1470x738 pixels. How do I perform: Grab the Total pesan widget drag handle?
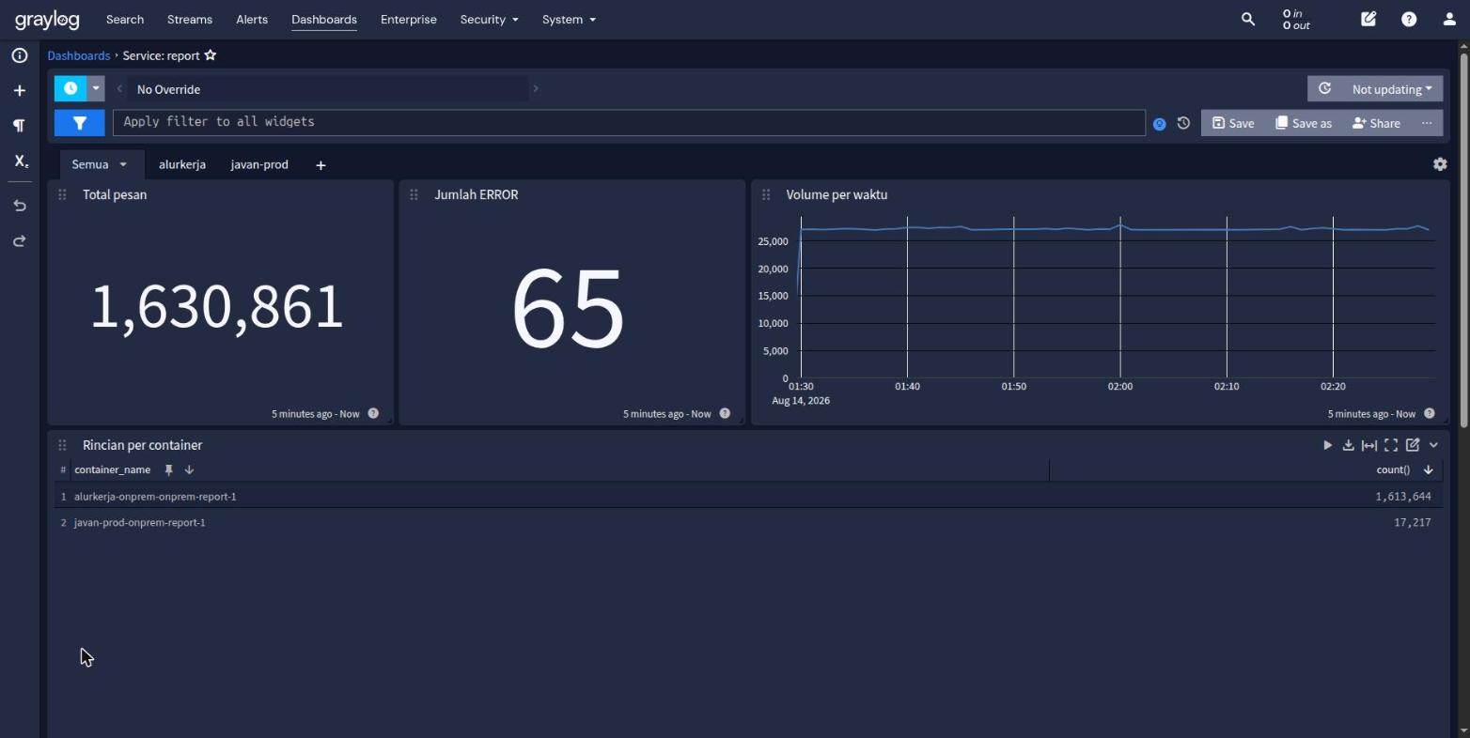(x=62, y=194)
